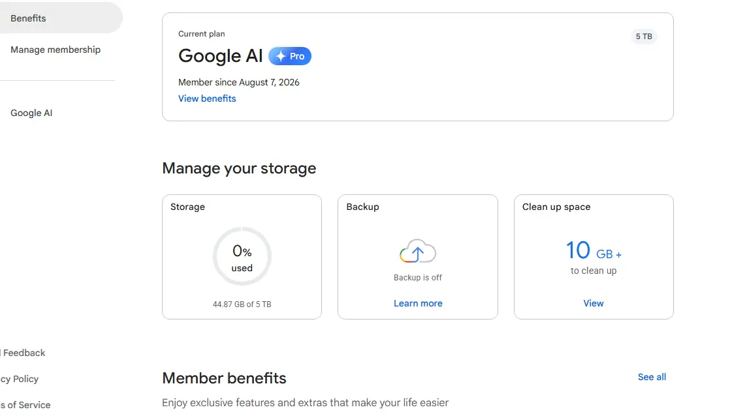Click the to clean up caption
Viewport: 732px width, 416px height.
pos(594,271)
